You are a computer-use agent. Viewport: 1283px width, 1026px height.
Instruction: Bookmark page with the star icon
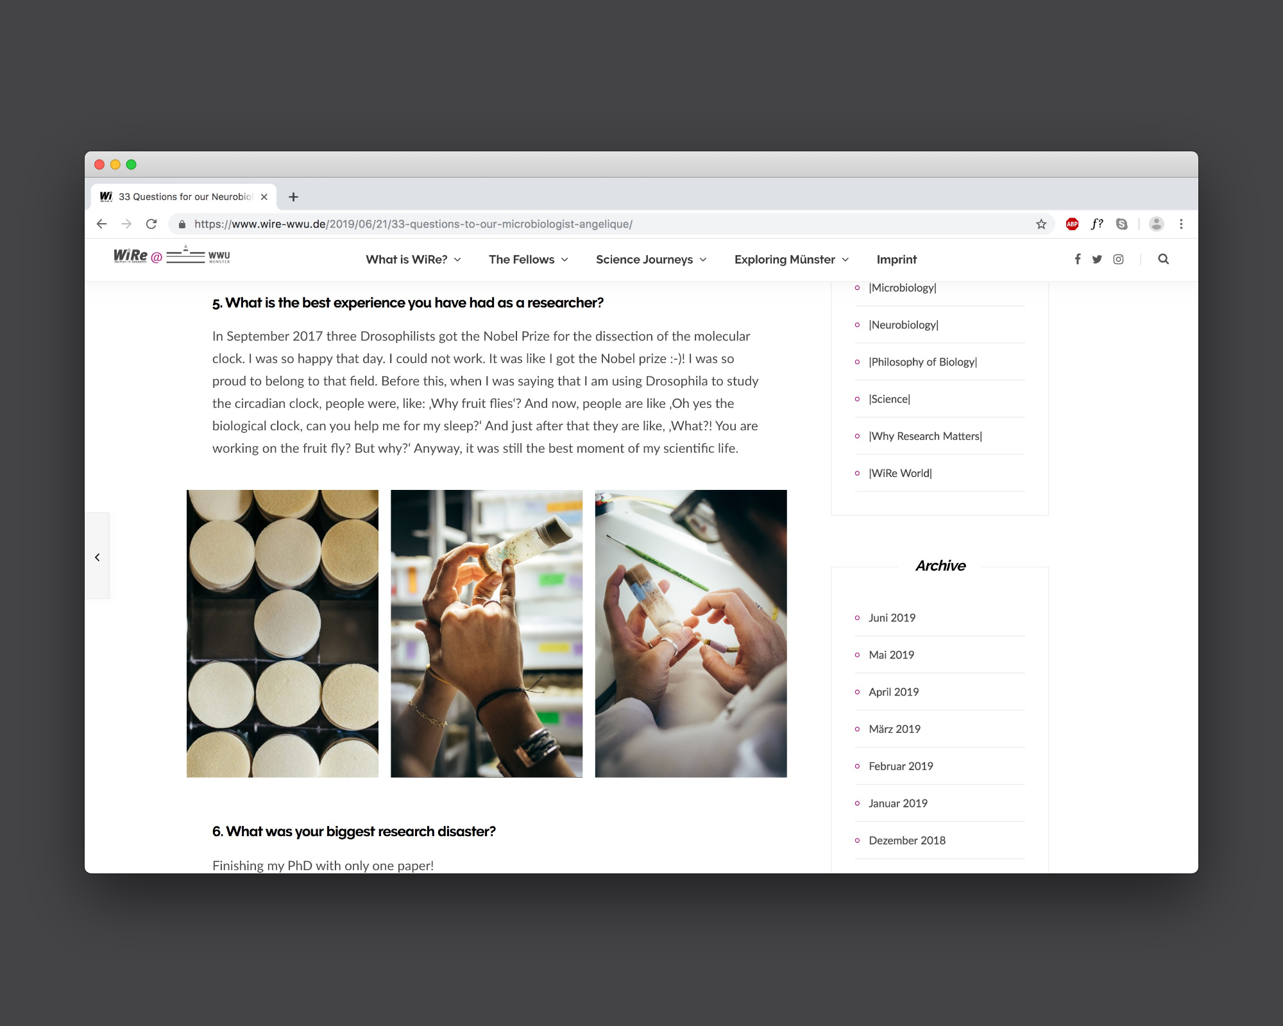click(1041, 224)
